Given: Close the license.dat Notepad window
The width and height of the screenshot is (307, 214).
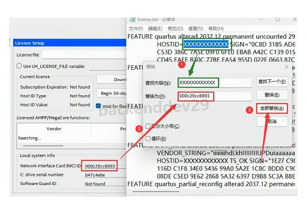Looking at the screenshot, I should [294, 19].
